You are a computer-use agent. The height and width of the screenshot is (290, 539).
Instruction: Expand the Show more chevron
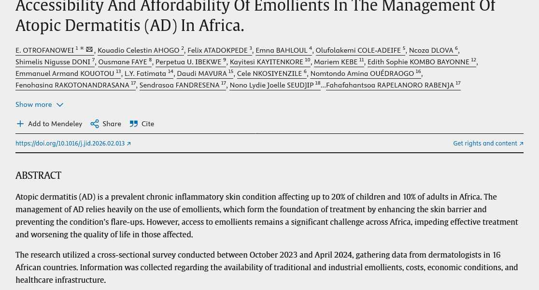point(60,105)
